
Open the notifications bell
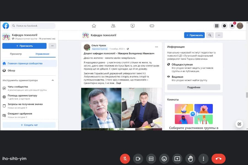tap(232, 26)
